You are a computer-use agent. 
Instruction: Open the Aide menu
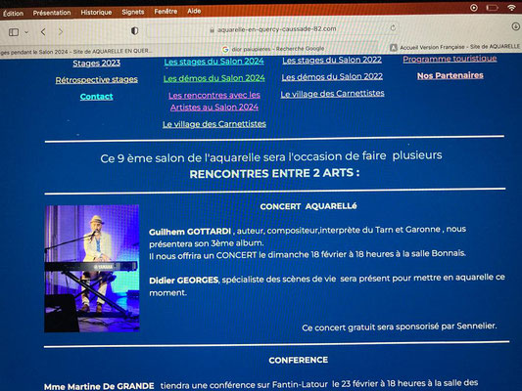point(194,12)
